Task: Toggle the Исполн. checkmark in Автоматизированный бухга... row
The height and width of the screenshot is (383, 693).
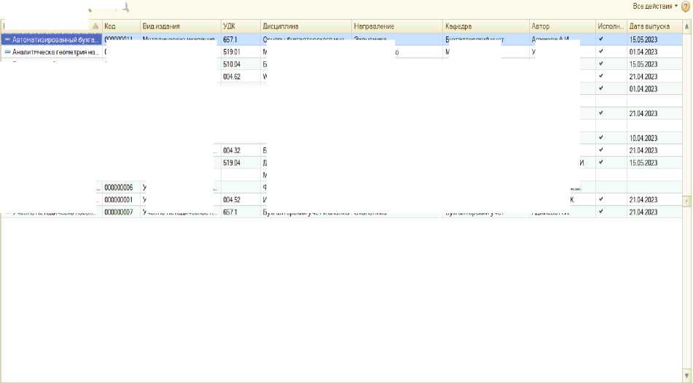Action: [x=600, y=39]
